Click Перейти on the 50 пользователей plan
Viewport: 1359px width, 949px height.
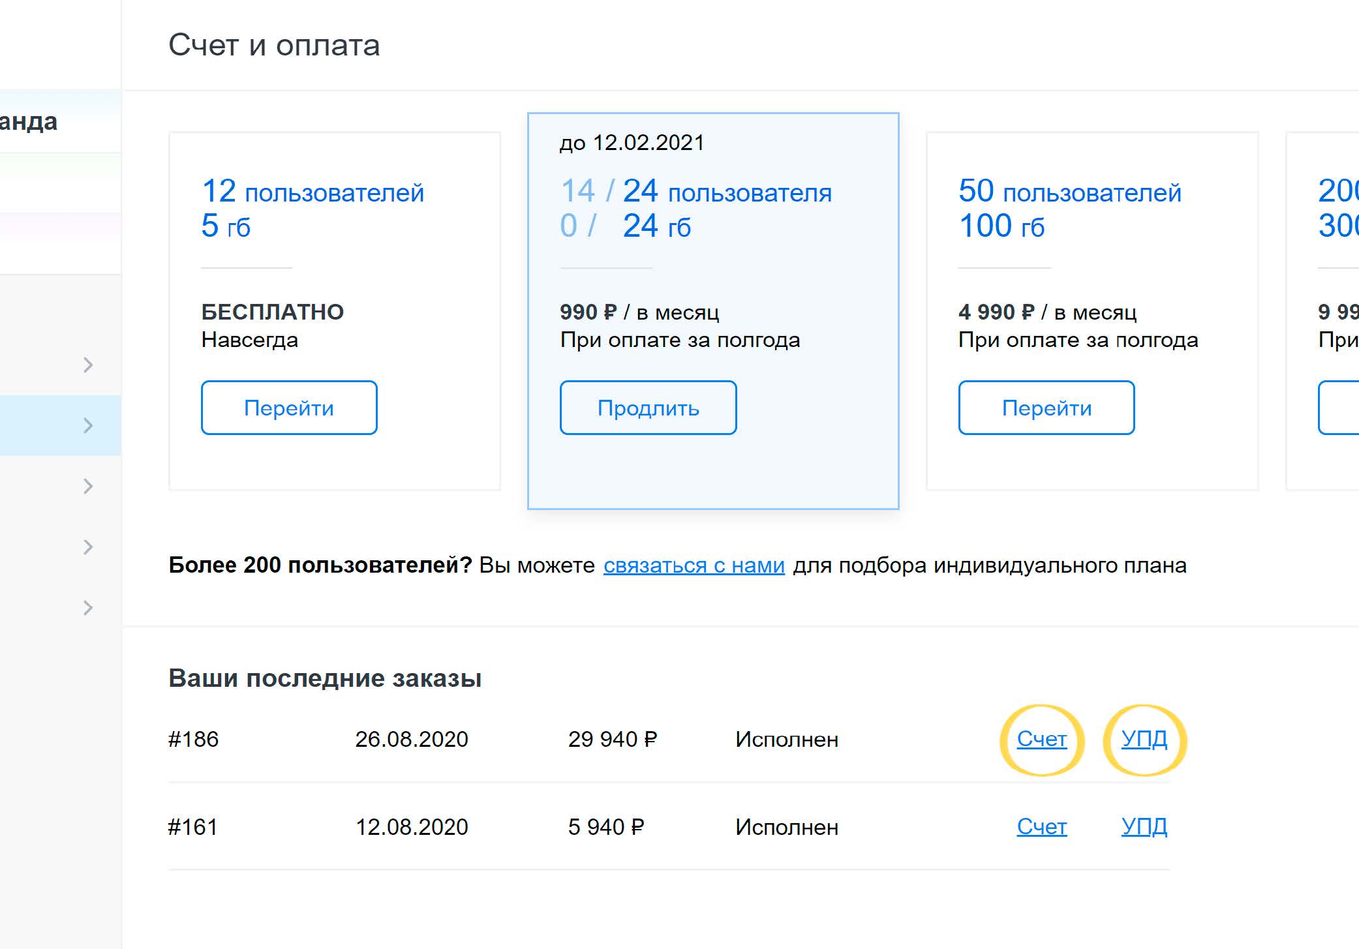point(1046,408)
